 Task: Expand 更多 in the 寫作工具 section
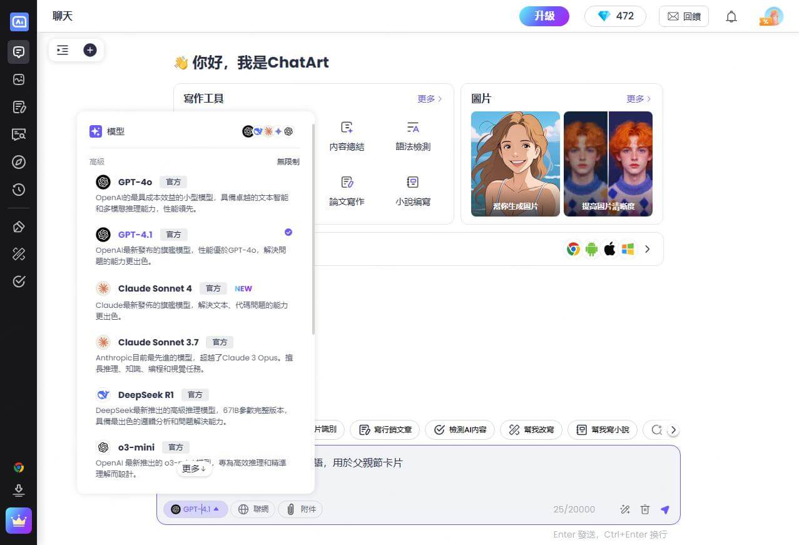[430, 99]
